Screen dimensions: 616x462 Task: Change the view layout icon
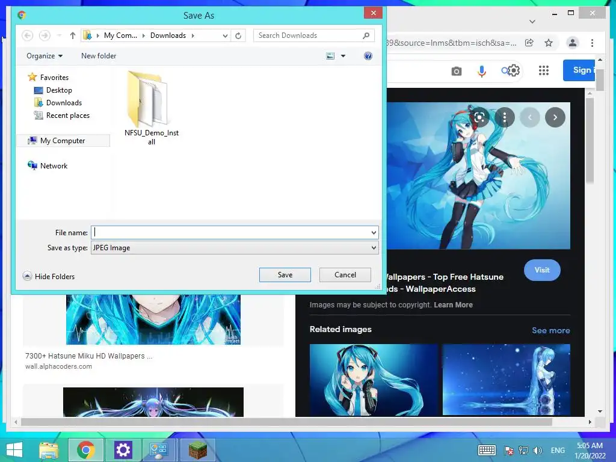[x=330, y=56]
